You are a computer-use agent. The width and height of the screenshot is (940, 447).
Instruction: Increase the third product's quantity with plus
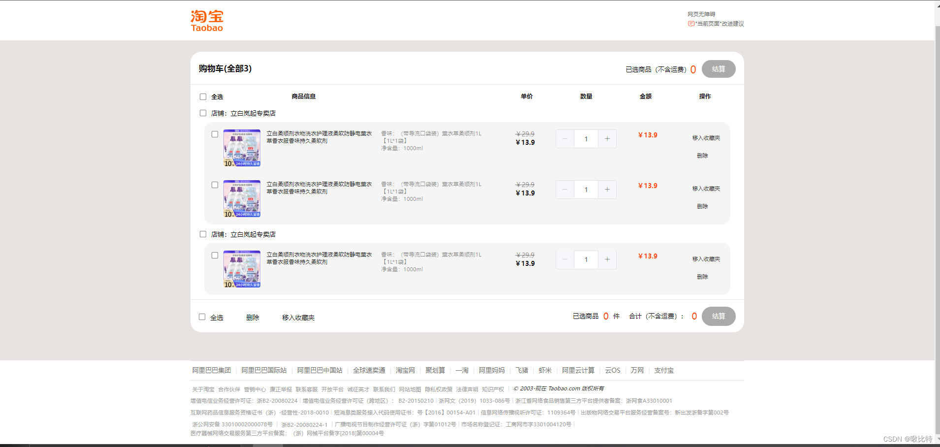607,259
